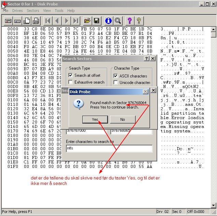Open the Tools menu
The image size is (217, 216).
(x=59, y=11)
